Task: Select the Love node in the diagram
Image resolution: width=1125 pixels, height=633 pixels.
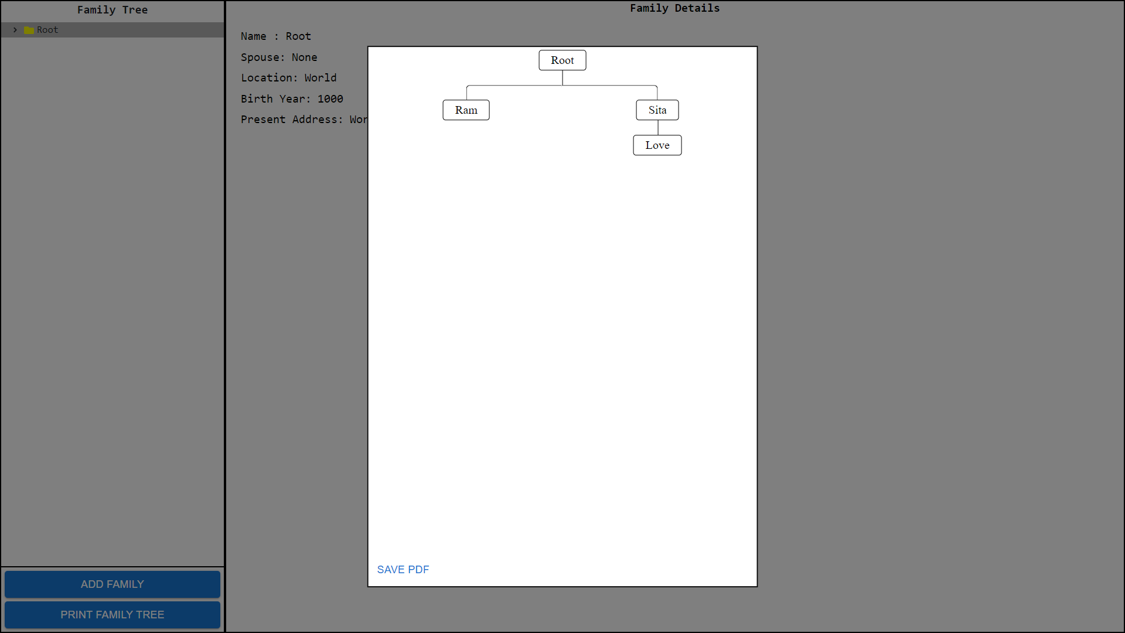Action: pyautogui.click(x=657, y=145)
